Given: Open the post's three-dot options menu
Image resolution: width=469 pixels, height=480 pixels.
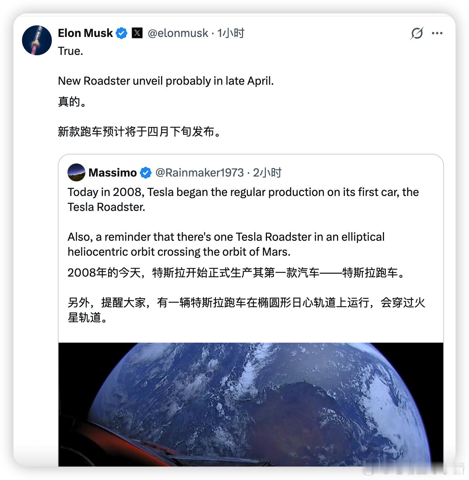Looking at the screenshot, I should coord(437,33).
